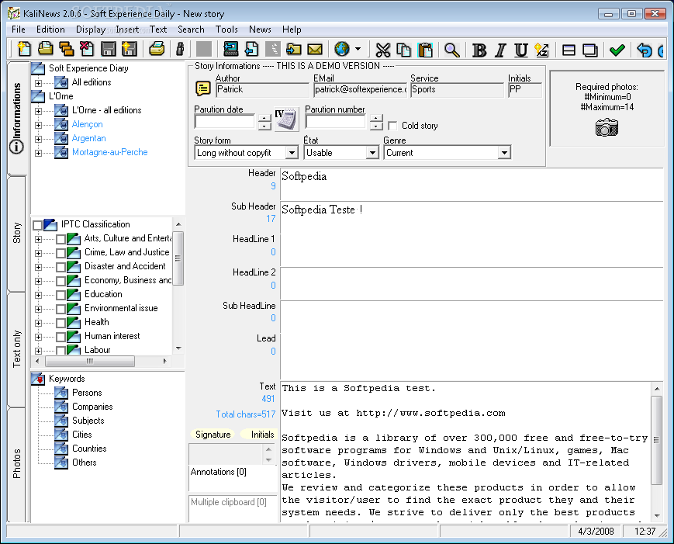The image size is (674, 544).
Task: Copy selection using the copy icon
Action: (x=403, y=50)
